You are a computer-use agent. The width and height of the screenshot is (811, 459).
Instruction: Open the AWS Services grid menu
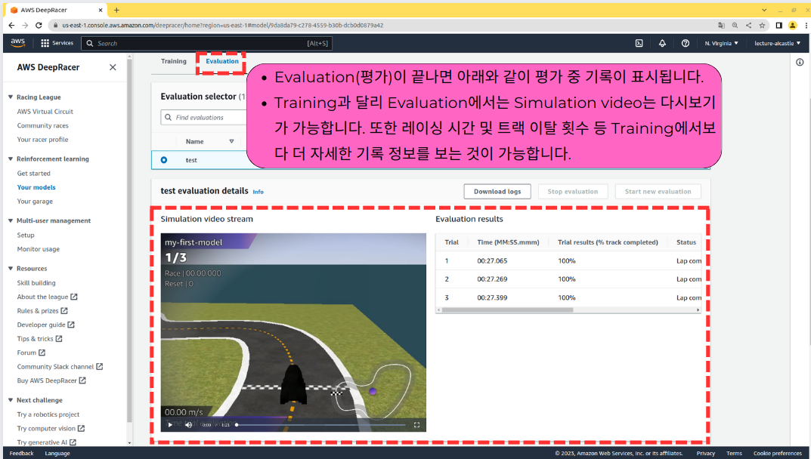point(57,44)
